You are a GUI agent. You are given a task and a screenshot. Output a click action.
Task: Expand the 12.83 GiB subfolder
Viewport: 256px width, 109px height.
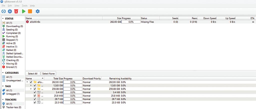tap(31, 85)
